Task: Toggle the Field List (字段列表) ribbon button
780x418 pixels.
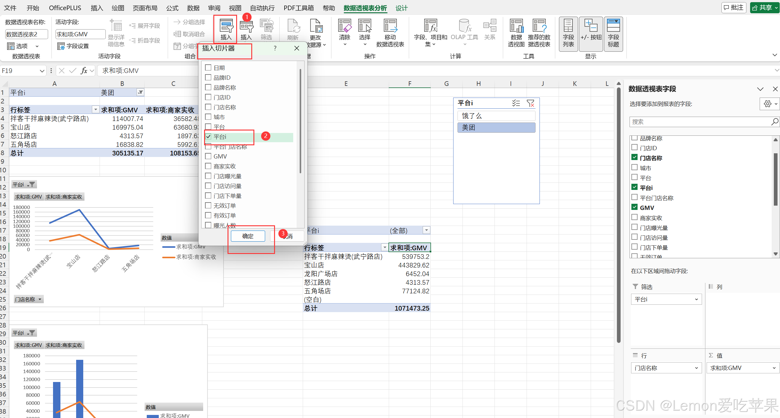Action: point(568,34)
